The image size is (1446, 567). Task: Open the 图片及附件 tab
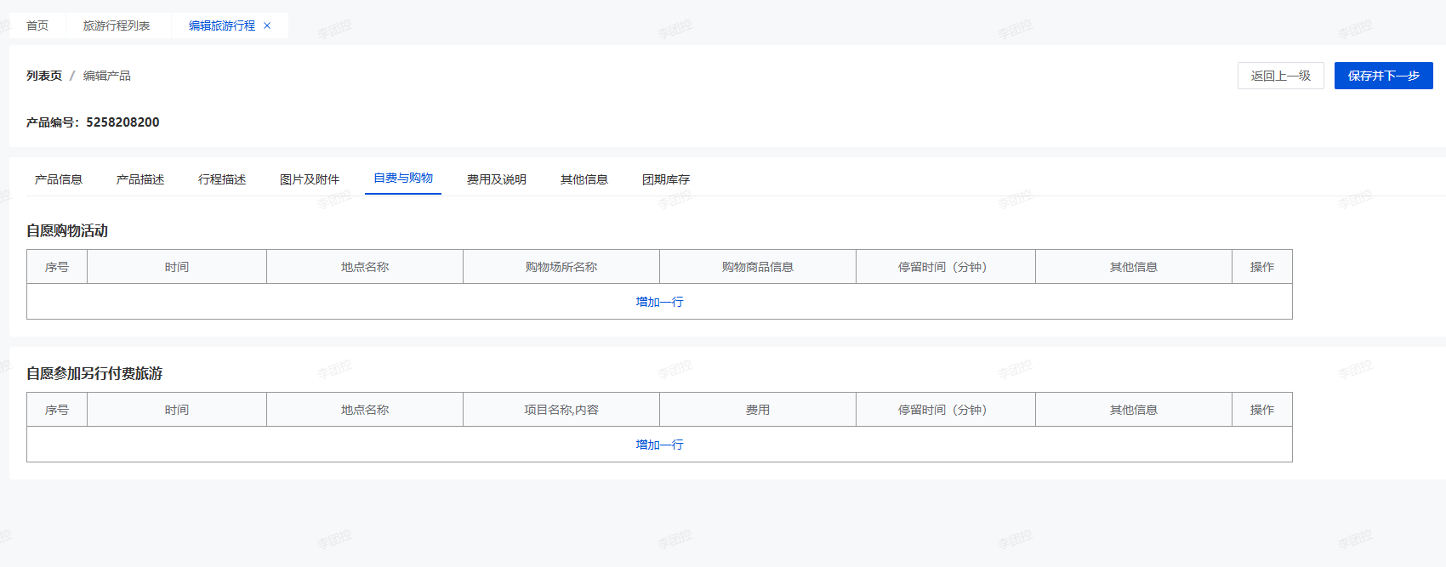pos(310,179)
